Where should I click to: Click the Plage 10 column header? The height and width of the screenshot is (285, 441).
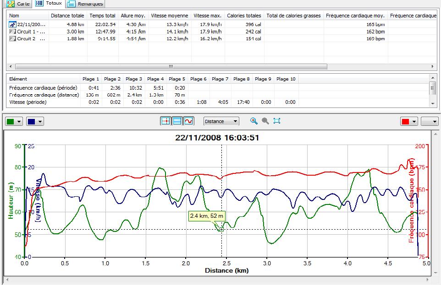(x=286, y=79)
